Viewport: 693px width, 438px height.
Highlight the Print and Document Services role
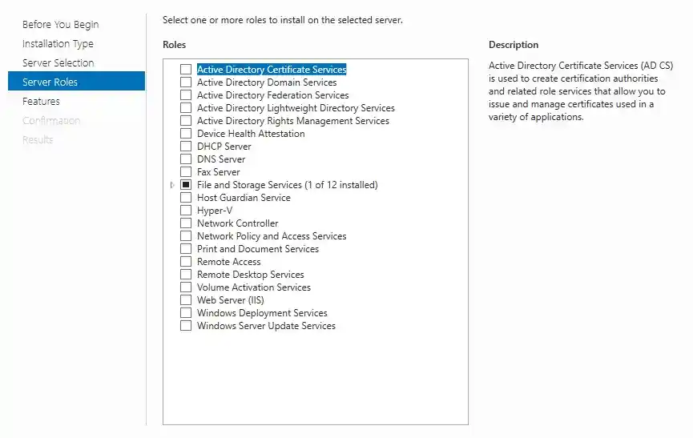click(257, 249)
